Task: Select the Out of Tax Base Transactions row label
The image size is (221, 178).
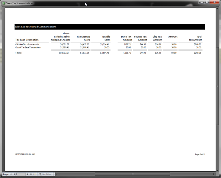Action: click(28, 47)
